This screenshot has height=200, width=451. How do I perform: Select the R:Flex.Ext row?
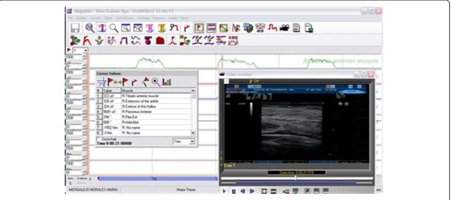point(143,117)
